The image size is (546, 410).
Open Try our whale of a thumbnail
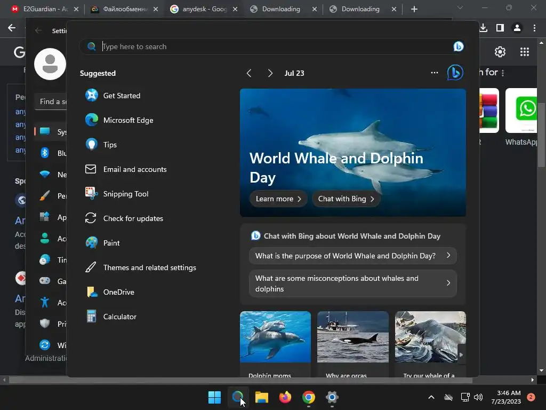pos(430,344)
